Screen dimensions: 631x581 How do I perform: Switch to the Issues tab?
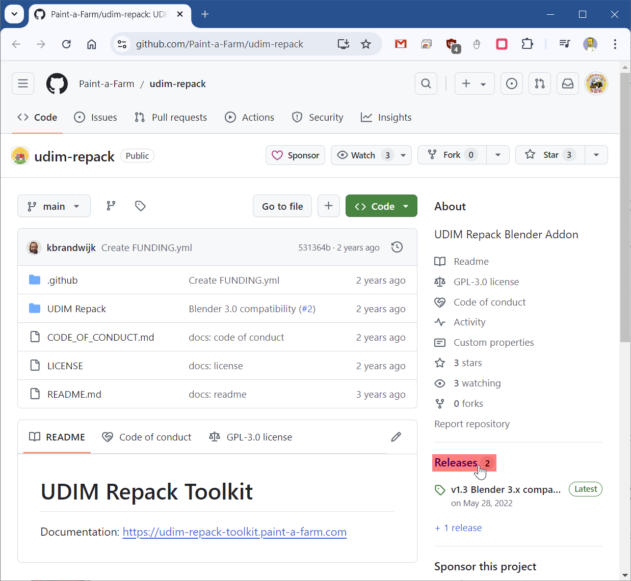pos(95,117)
